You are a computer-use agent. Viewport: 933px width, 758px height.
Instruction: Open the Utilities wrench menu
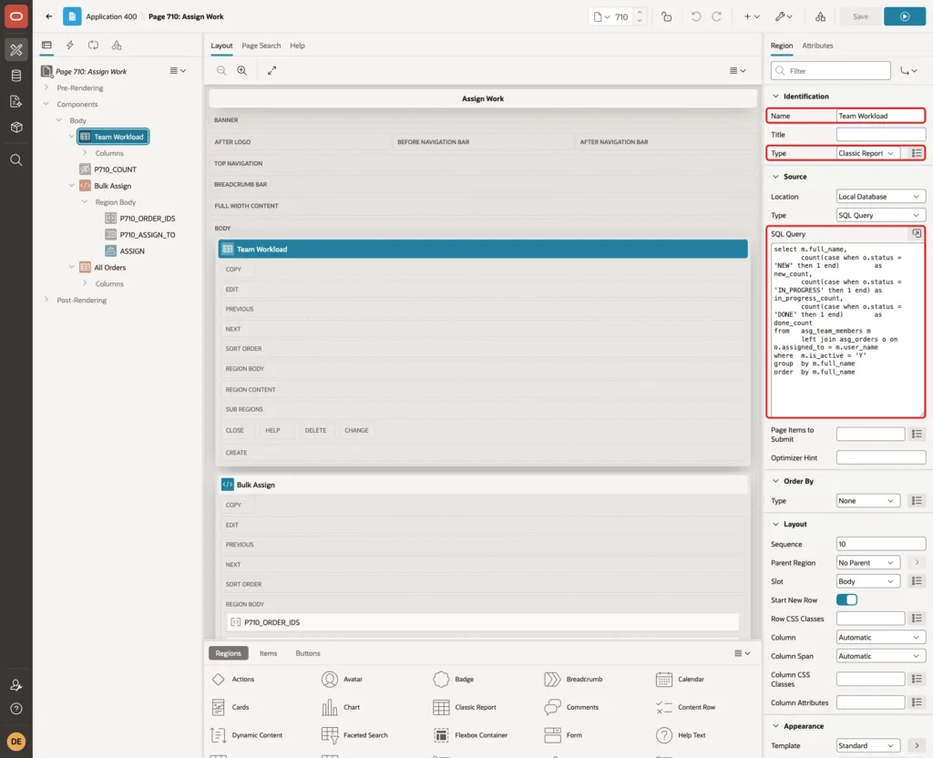(x=783, y=16)
